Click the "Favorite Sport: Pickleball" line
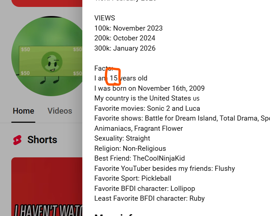The image size is (270, 216). (x=133, y=178)
